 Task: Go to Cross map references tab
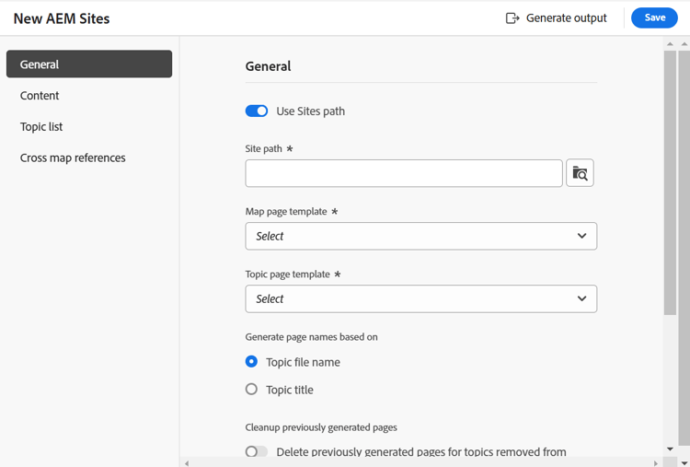[x=73, y=158]
